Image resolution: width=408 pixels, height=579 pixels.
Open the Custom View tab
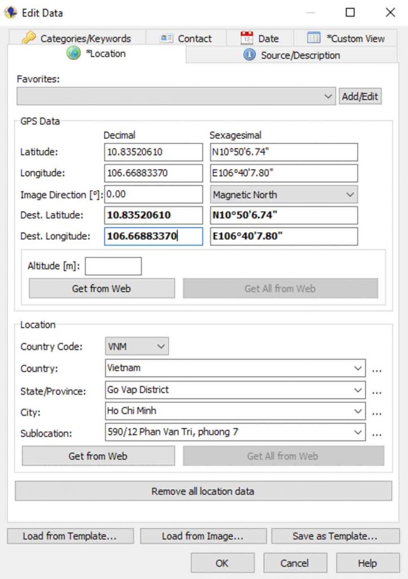(x=345, y=38)
